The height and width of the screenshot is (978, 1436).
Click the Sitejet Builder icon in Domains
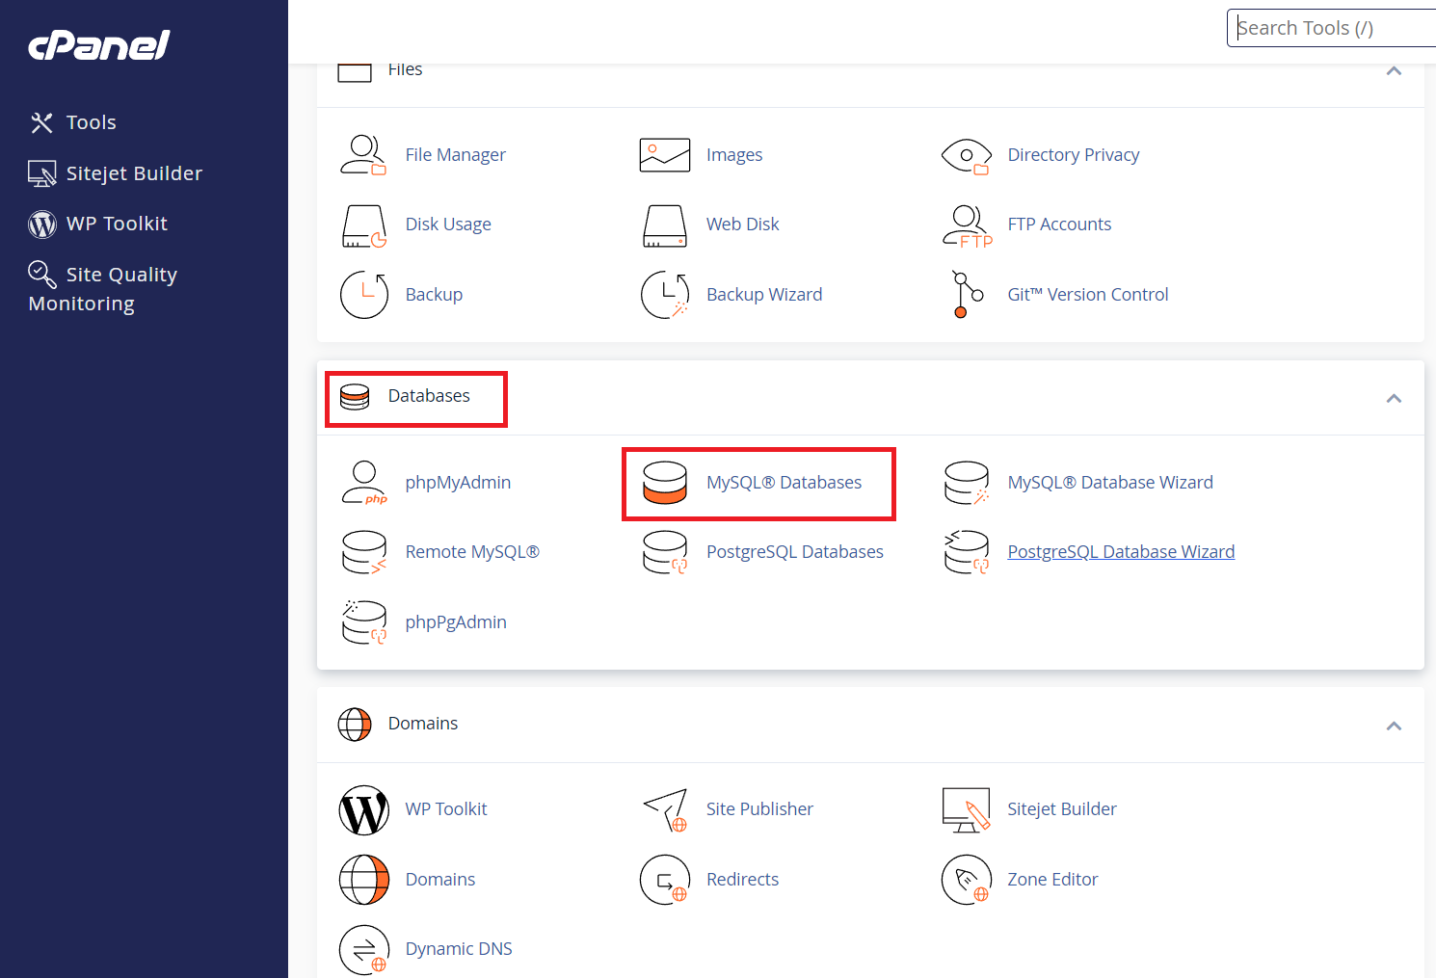[967, 810]
